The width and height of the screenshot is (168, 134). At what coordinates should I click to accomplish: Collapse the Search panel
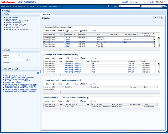pyautogui.click(x=3, y=50)
